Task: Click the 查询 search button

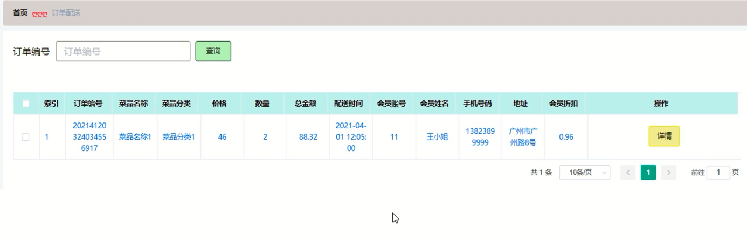Action: point(213,51)
